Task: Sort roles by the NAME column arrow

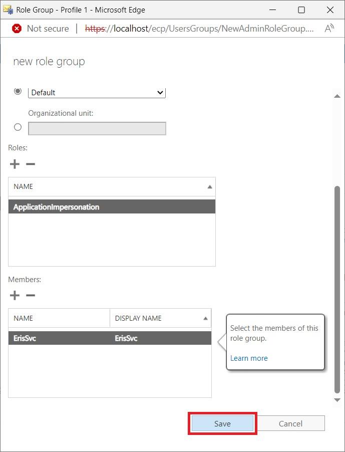Action: tap(209, 186)
